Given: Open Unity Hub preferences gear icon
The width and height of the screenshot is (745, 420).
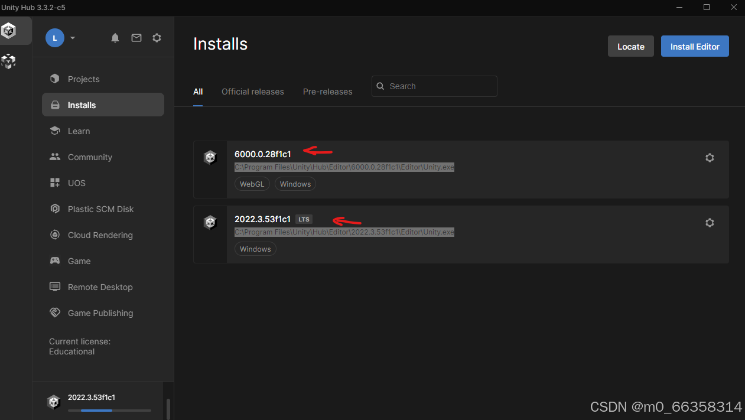Looking at the screenshot, I should 157,38.
